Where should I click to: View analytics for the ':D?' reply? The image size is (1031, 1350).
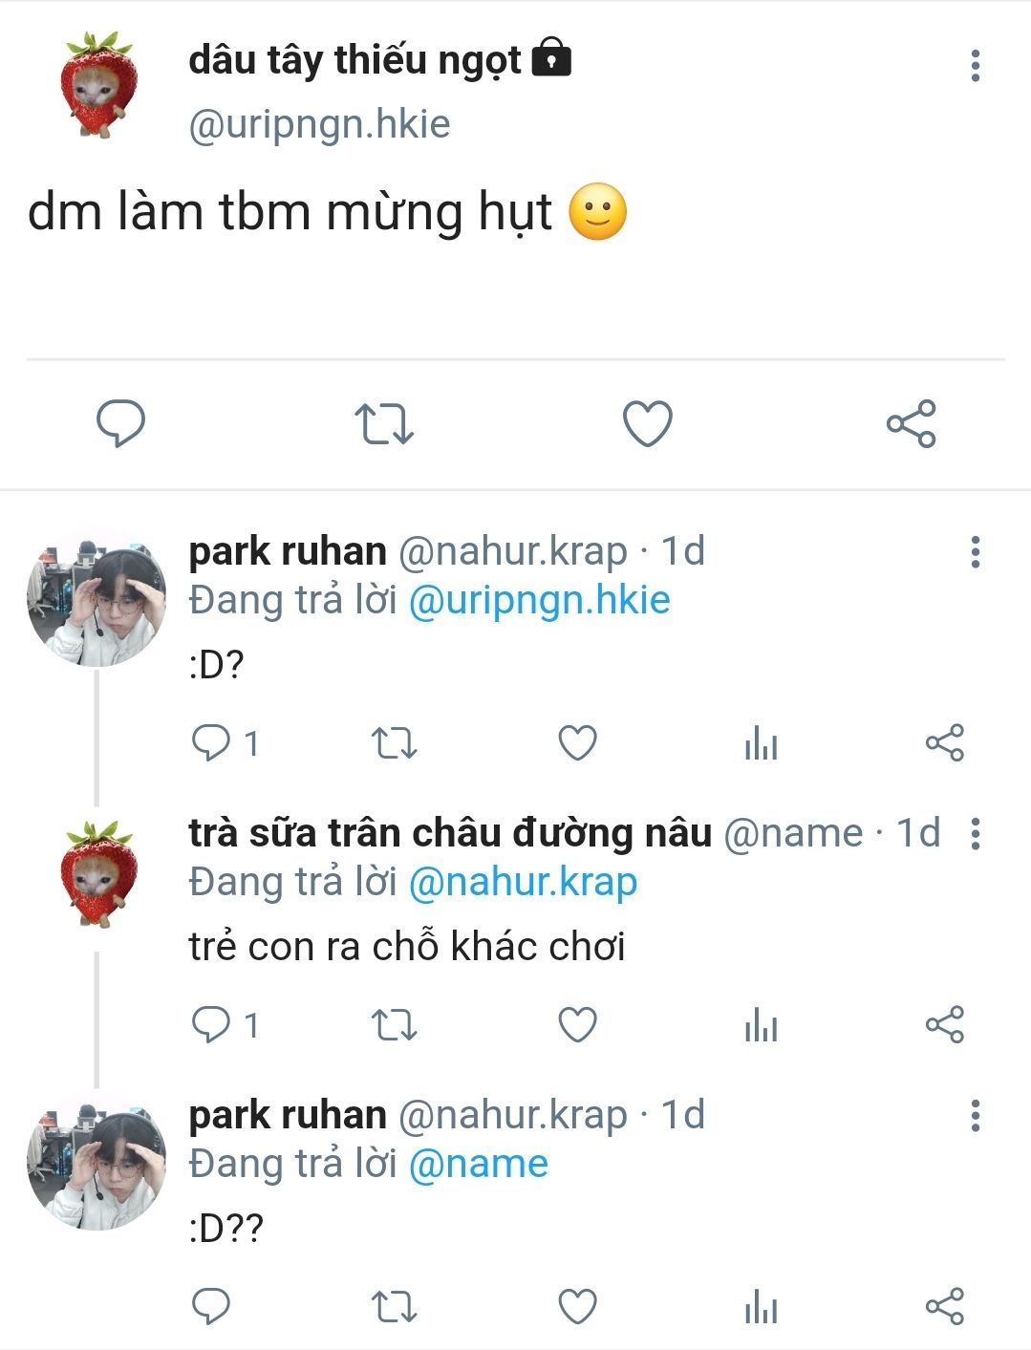(x=761, y=743)
